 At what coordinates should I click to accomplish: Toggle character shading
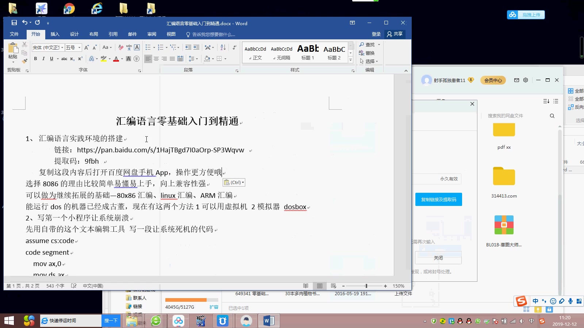(x=128, y=59)
